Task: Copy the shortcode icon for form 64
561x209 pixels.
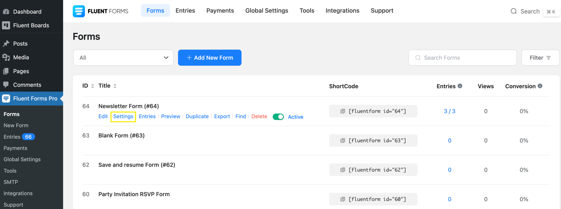Action: click(342, 111)
